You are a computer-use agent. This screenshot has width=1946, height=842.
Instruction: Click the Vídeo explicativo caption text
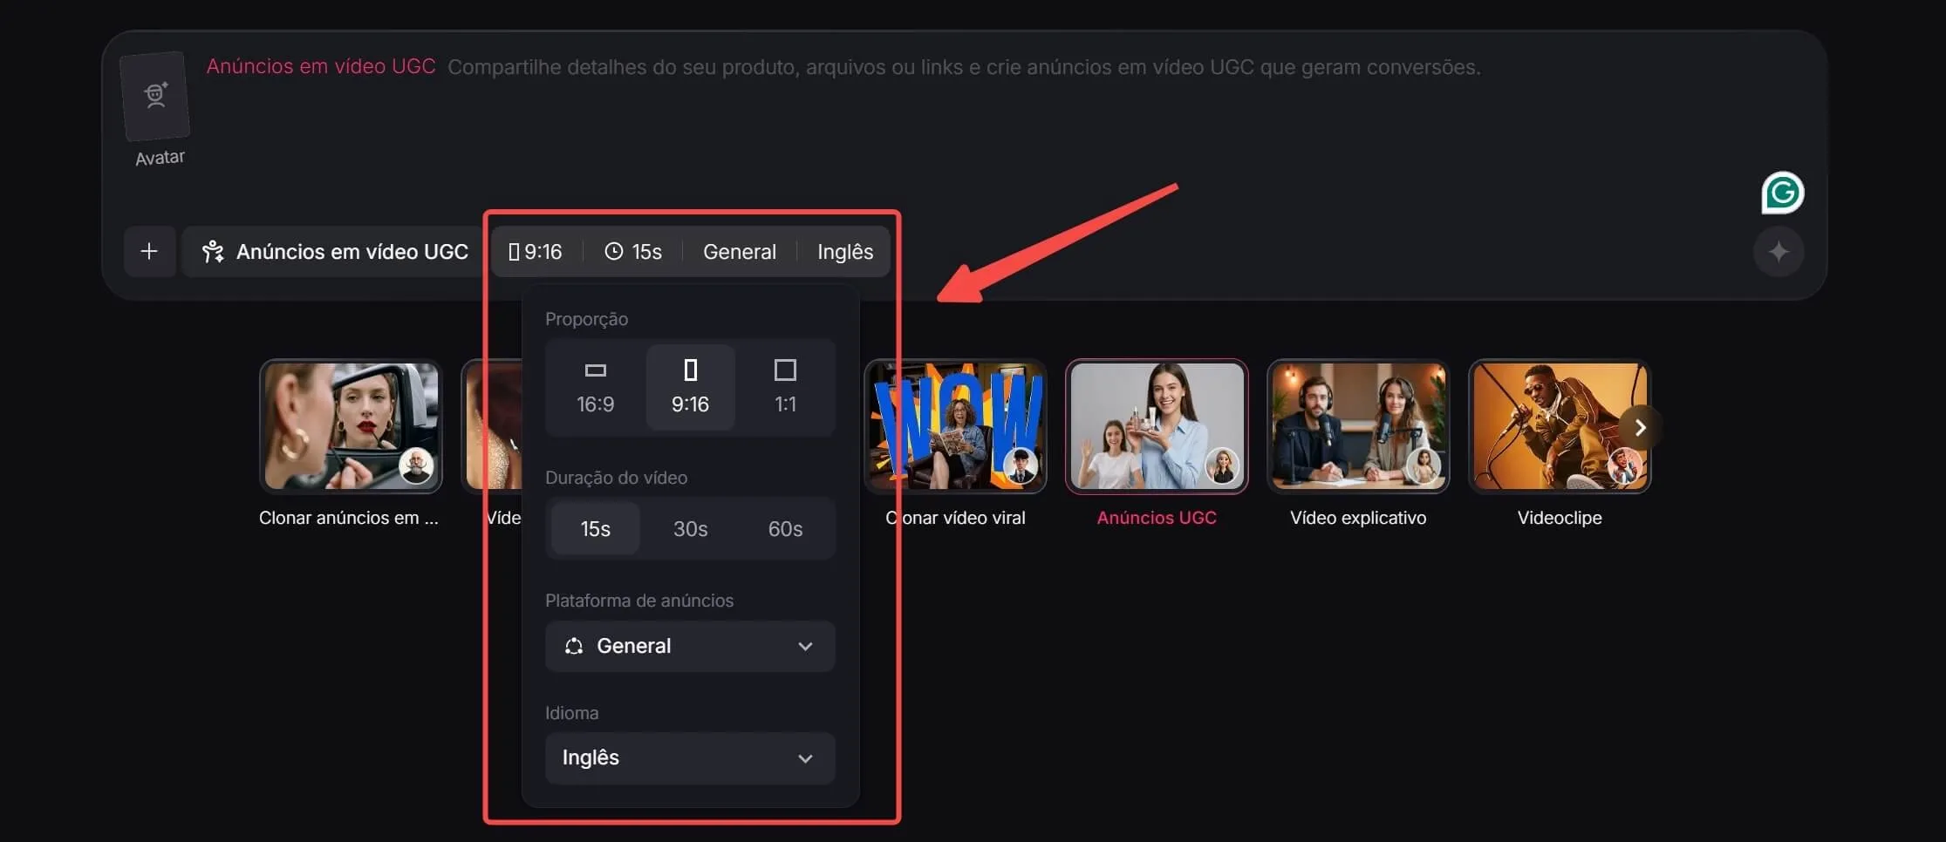(x=1358, y=518)
